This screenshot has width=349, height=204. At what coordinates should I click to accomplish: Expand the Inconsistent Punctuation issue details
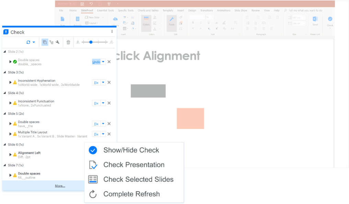point(10,103)
